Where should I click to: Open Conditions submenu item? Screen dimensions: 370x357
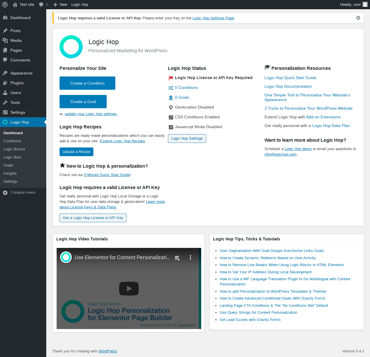12,141
